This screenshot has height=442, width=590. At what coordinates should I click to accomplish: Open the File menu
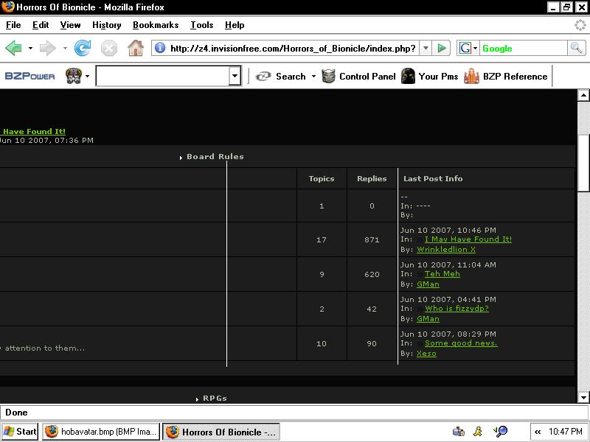tap(13, 25)
